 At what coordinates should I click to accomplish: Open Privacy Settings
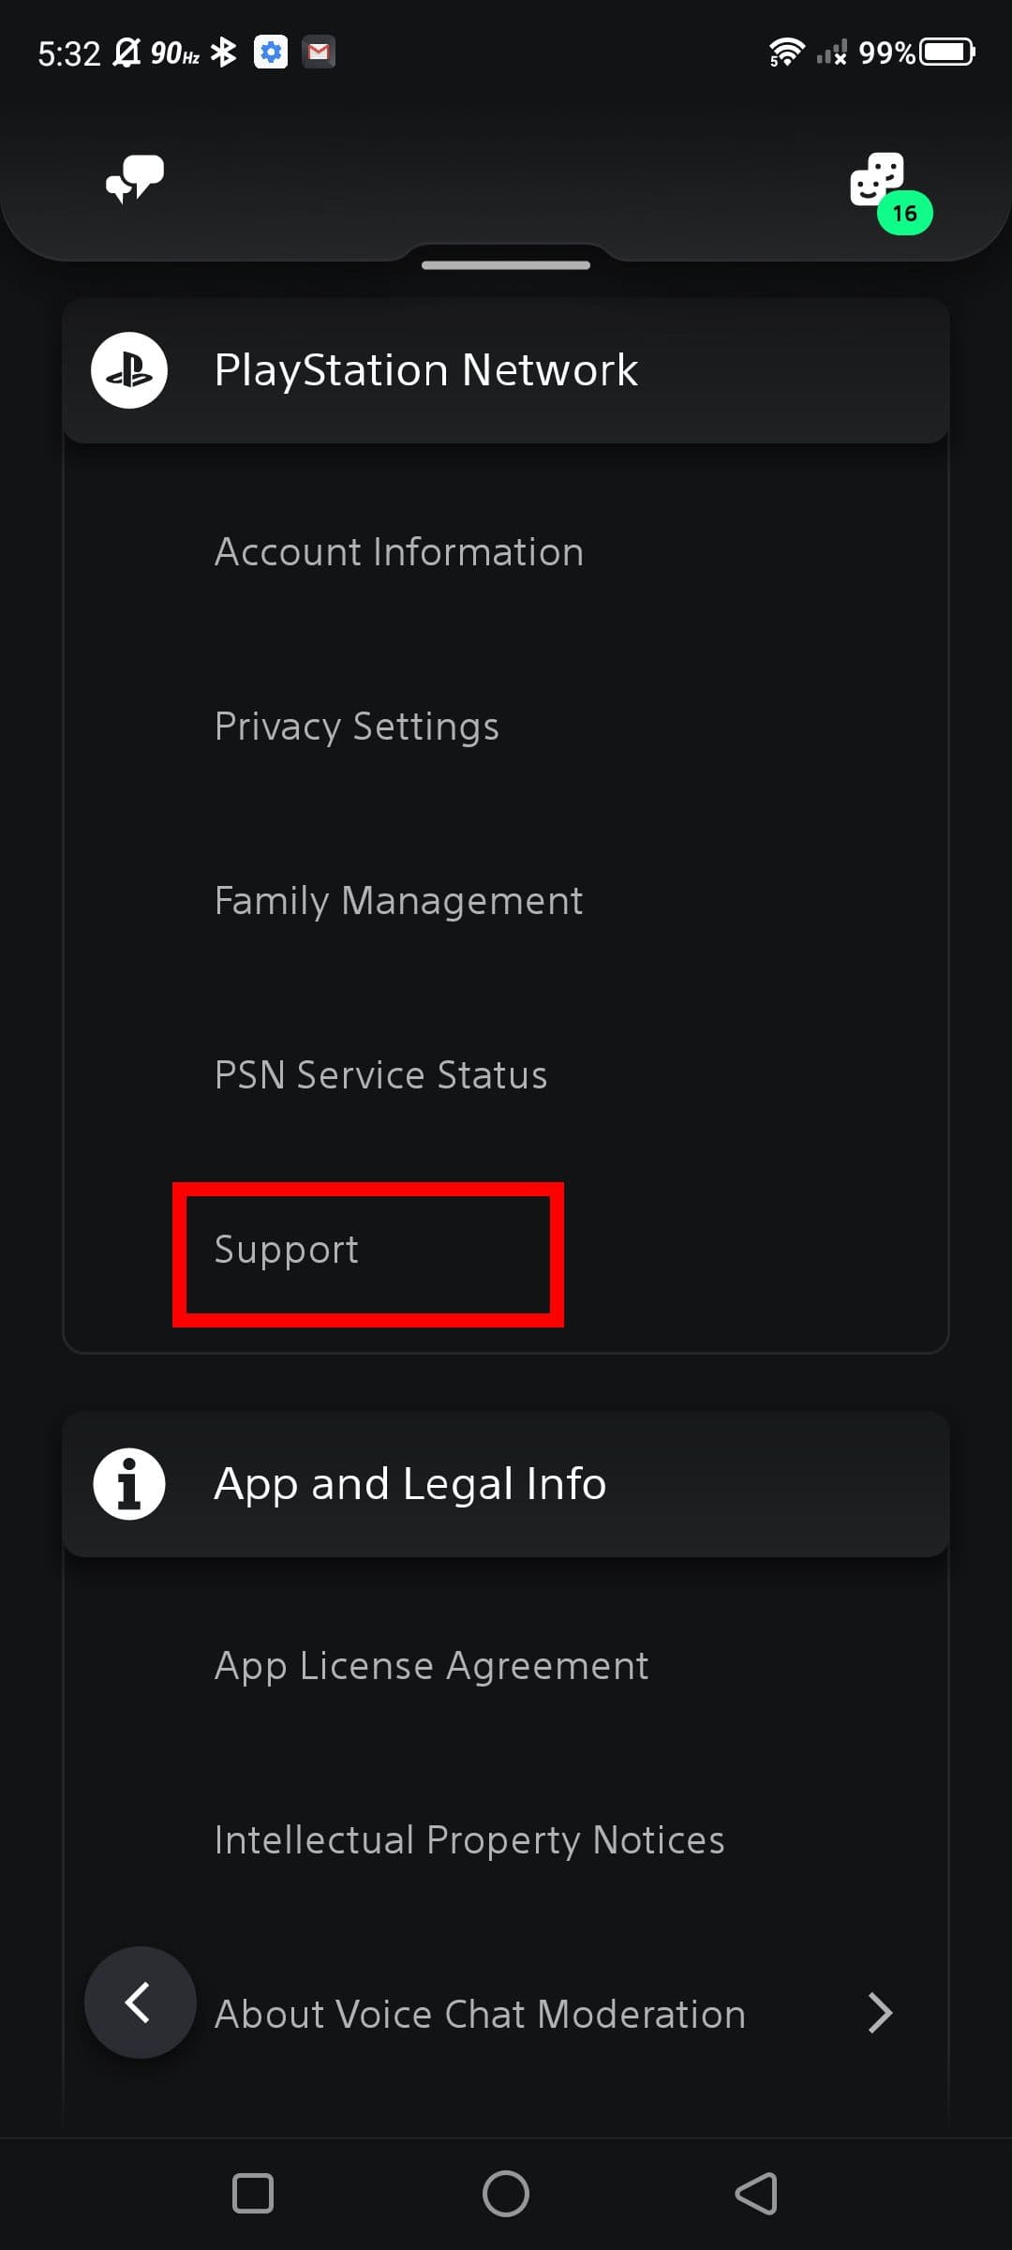357,727
